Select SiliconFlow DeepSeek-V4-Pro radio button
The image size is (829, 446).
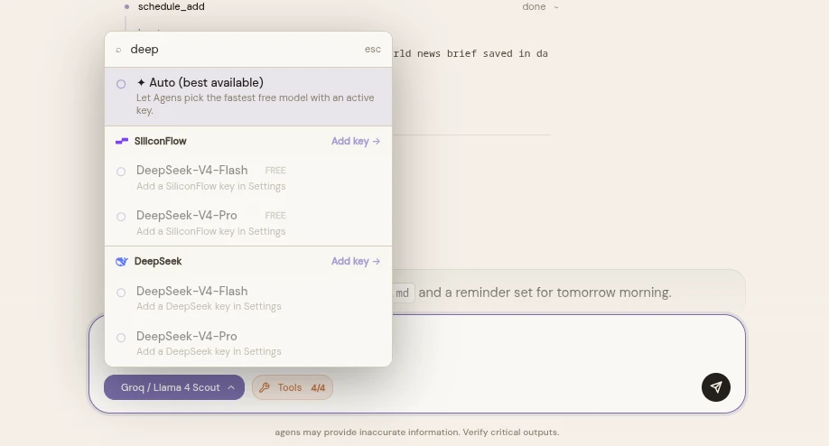pyautogui.click(x=121, y=217)
